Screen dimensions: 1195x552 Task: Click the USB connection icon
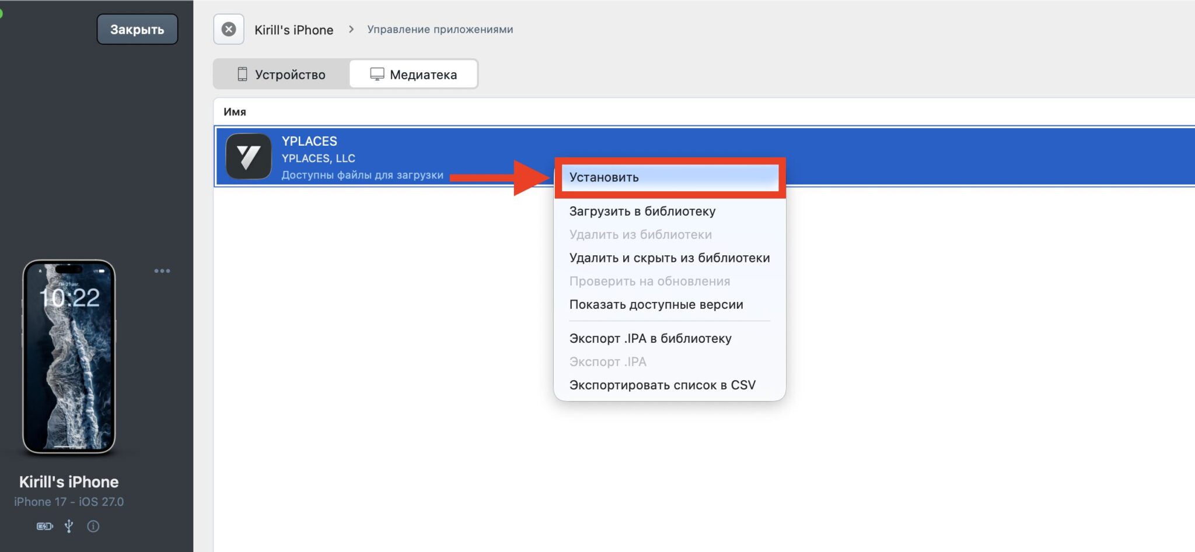click(69, 526)
